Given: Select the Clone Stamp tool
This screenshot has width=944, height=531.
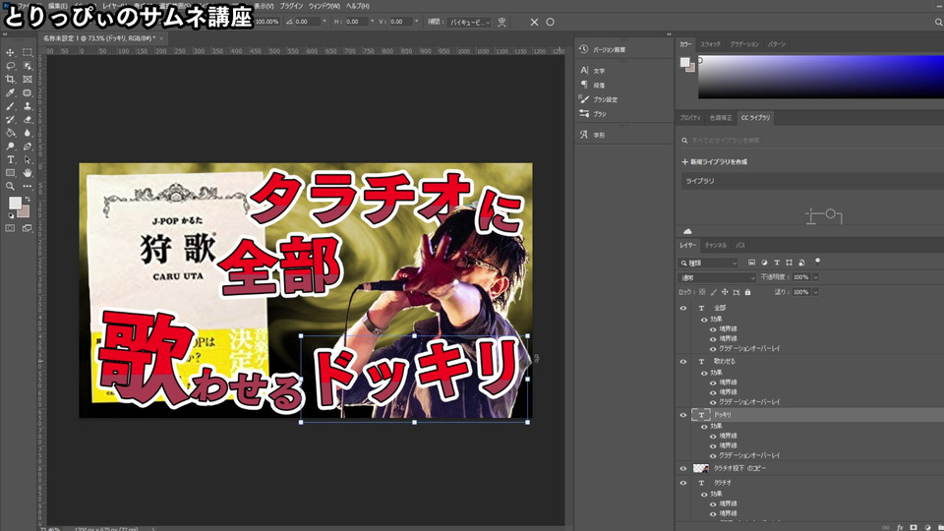Looking at the screenshot, I should click(x=28, y=106).
